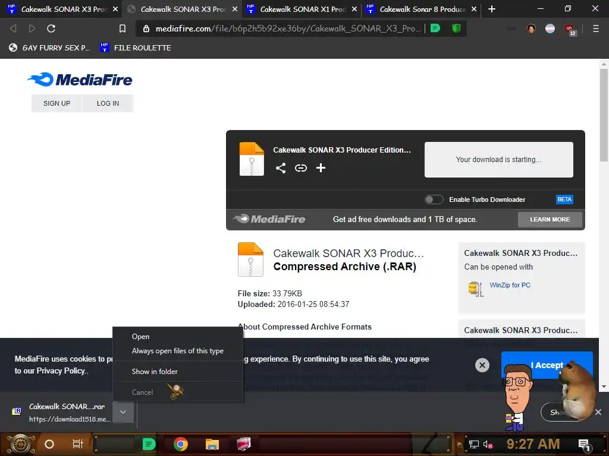This screenshot has height=456, width=609.
Task: Close the Cakewalk SONAR X1 tab
Action: (354, 9)
